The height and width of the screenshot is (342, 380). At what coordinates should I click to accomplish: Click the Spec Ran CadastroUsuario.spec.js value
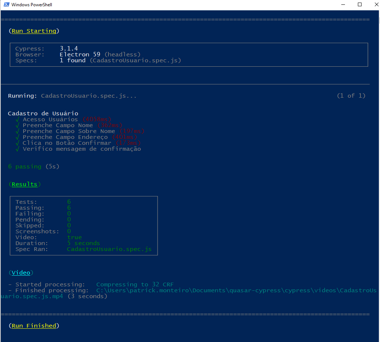(109, 249)
